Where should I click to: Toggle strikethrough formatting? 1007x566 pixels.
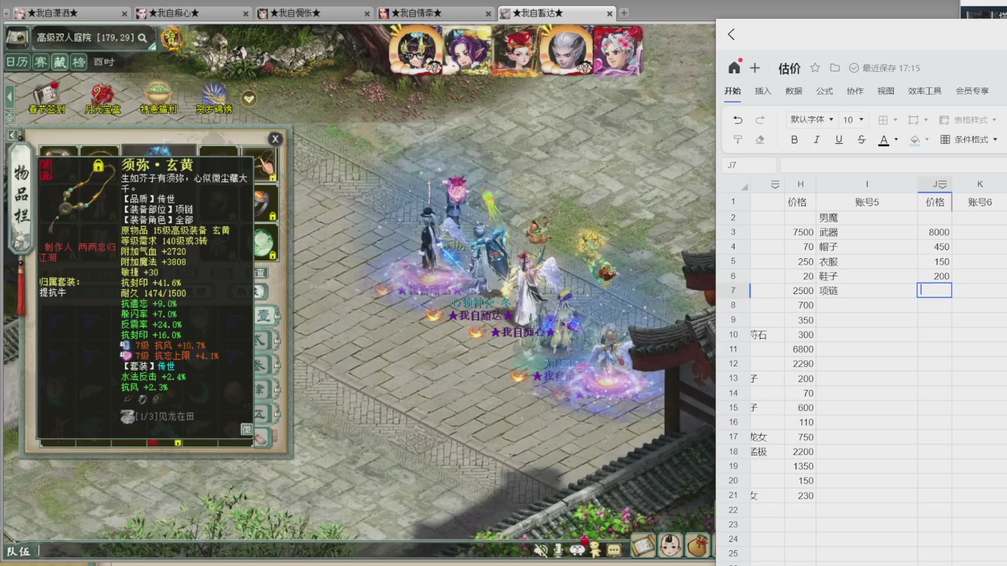click(x=861, y=139)
